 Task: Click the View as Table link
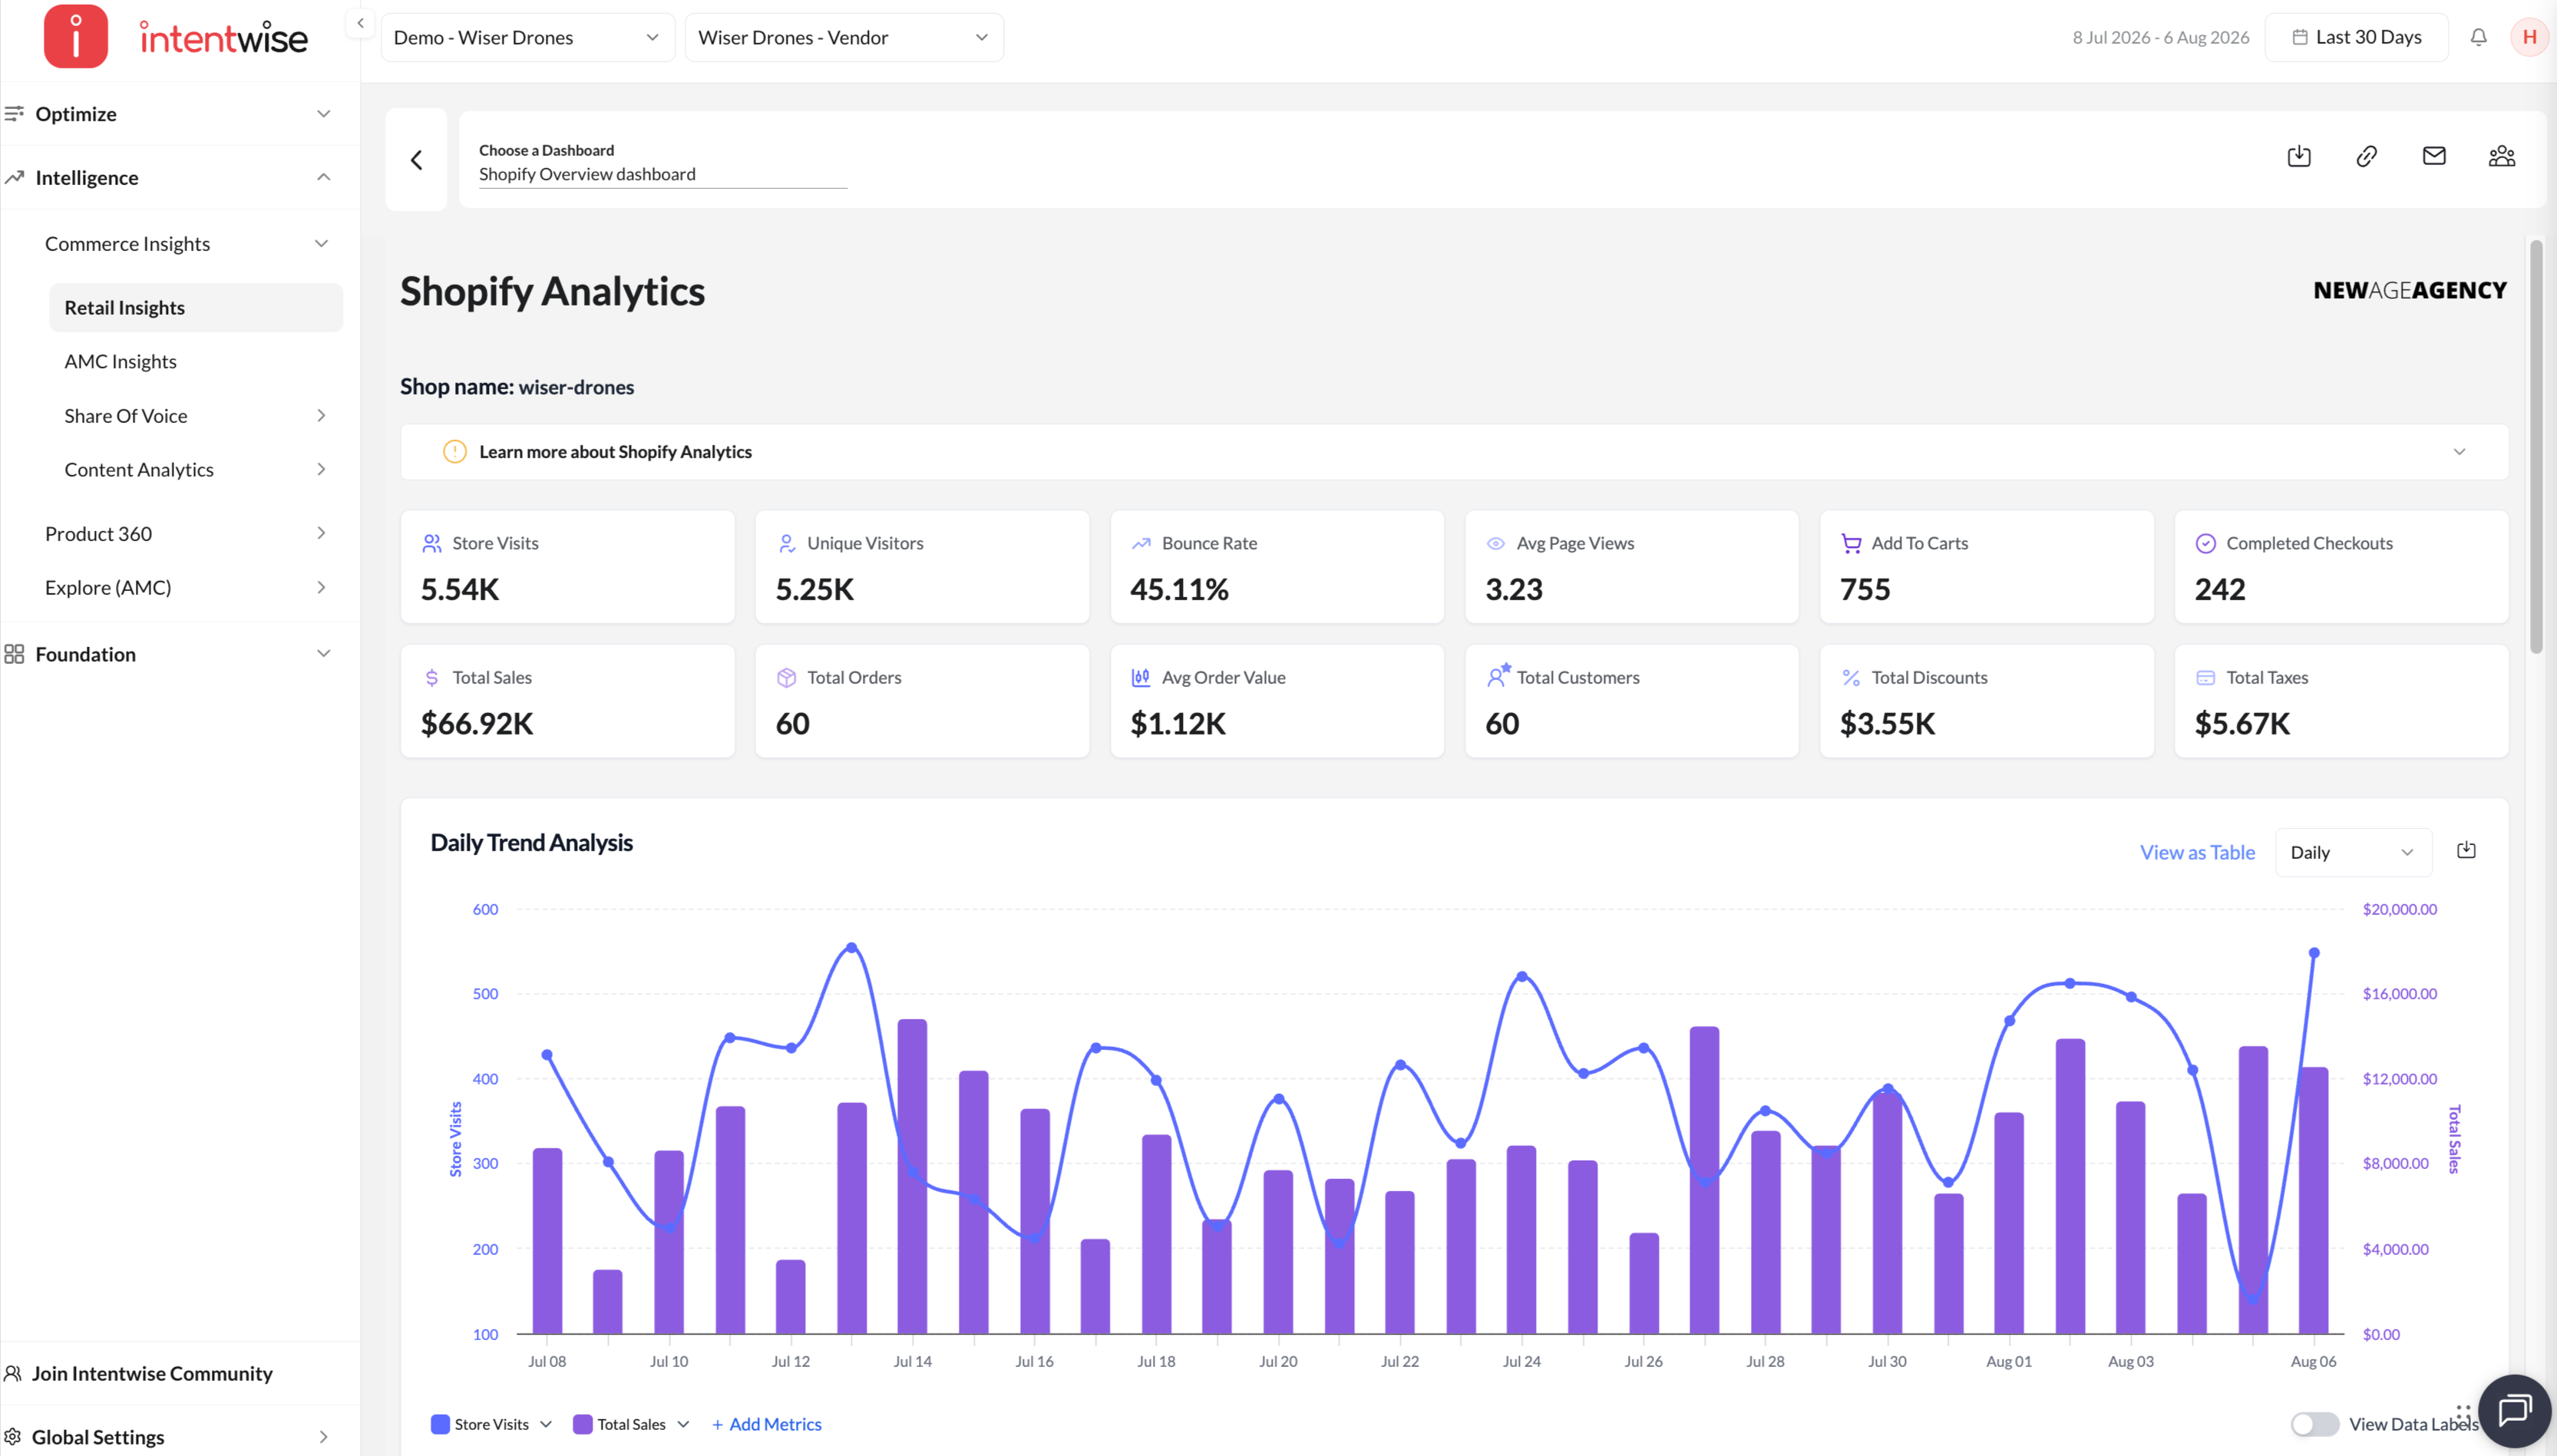(x=2197, y=852)
